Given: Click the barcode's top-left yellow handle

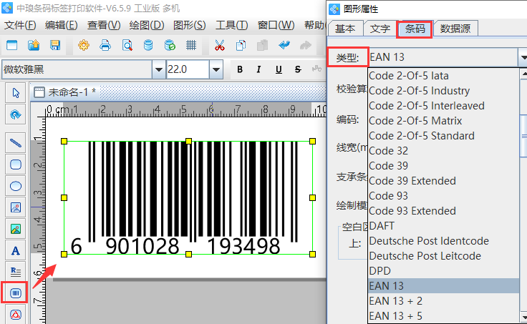Looking at the screenshot, I should [64, 142].
